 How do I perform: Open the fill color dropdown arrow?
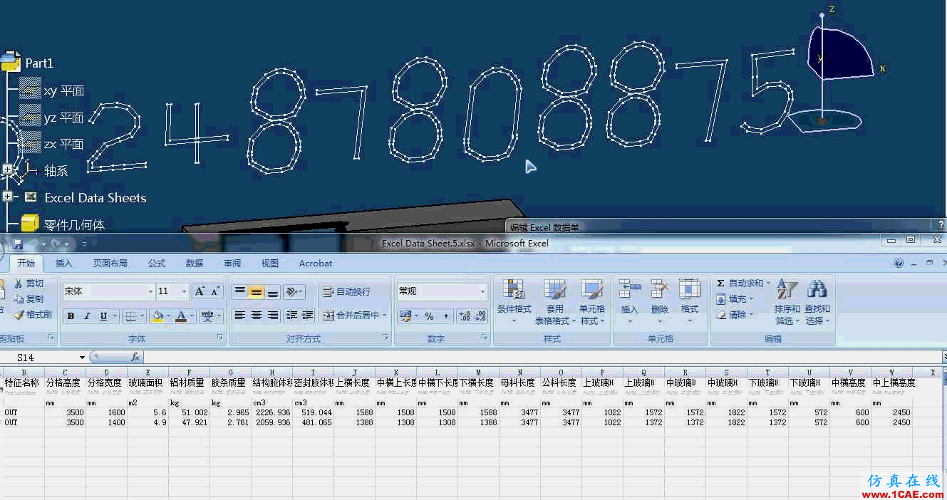click(168, 316)
